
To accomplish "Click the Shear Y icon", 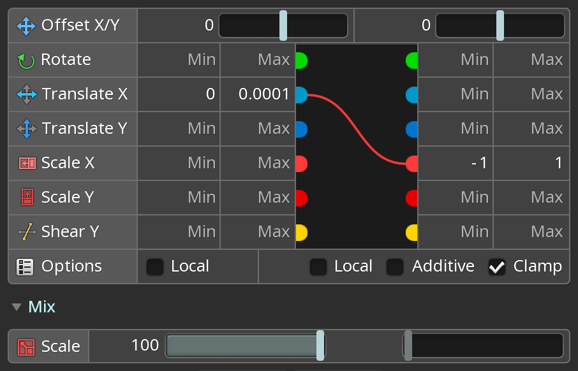I will tap(27, 232).
